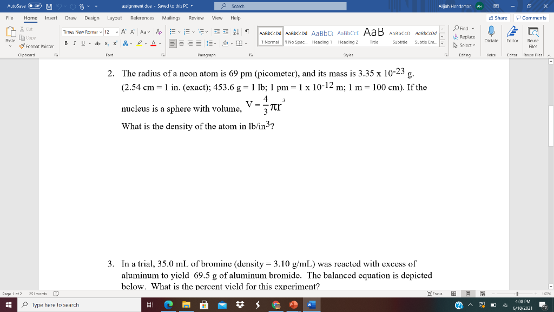The height and width of the screenshot is (312, 554).
Task: Toggle Underline formatting
Action: pos(83,43)
